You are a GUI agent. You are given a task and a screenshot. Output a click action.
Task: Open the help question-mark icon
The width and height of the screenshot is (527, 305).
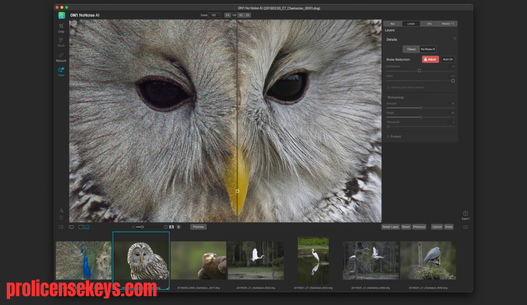pyautogui.click(x=61, y=217)
